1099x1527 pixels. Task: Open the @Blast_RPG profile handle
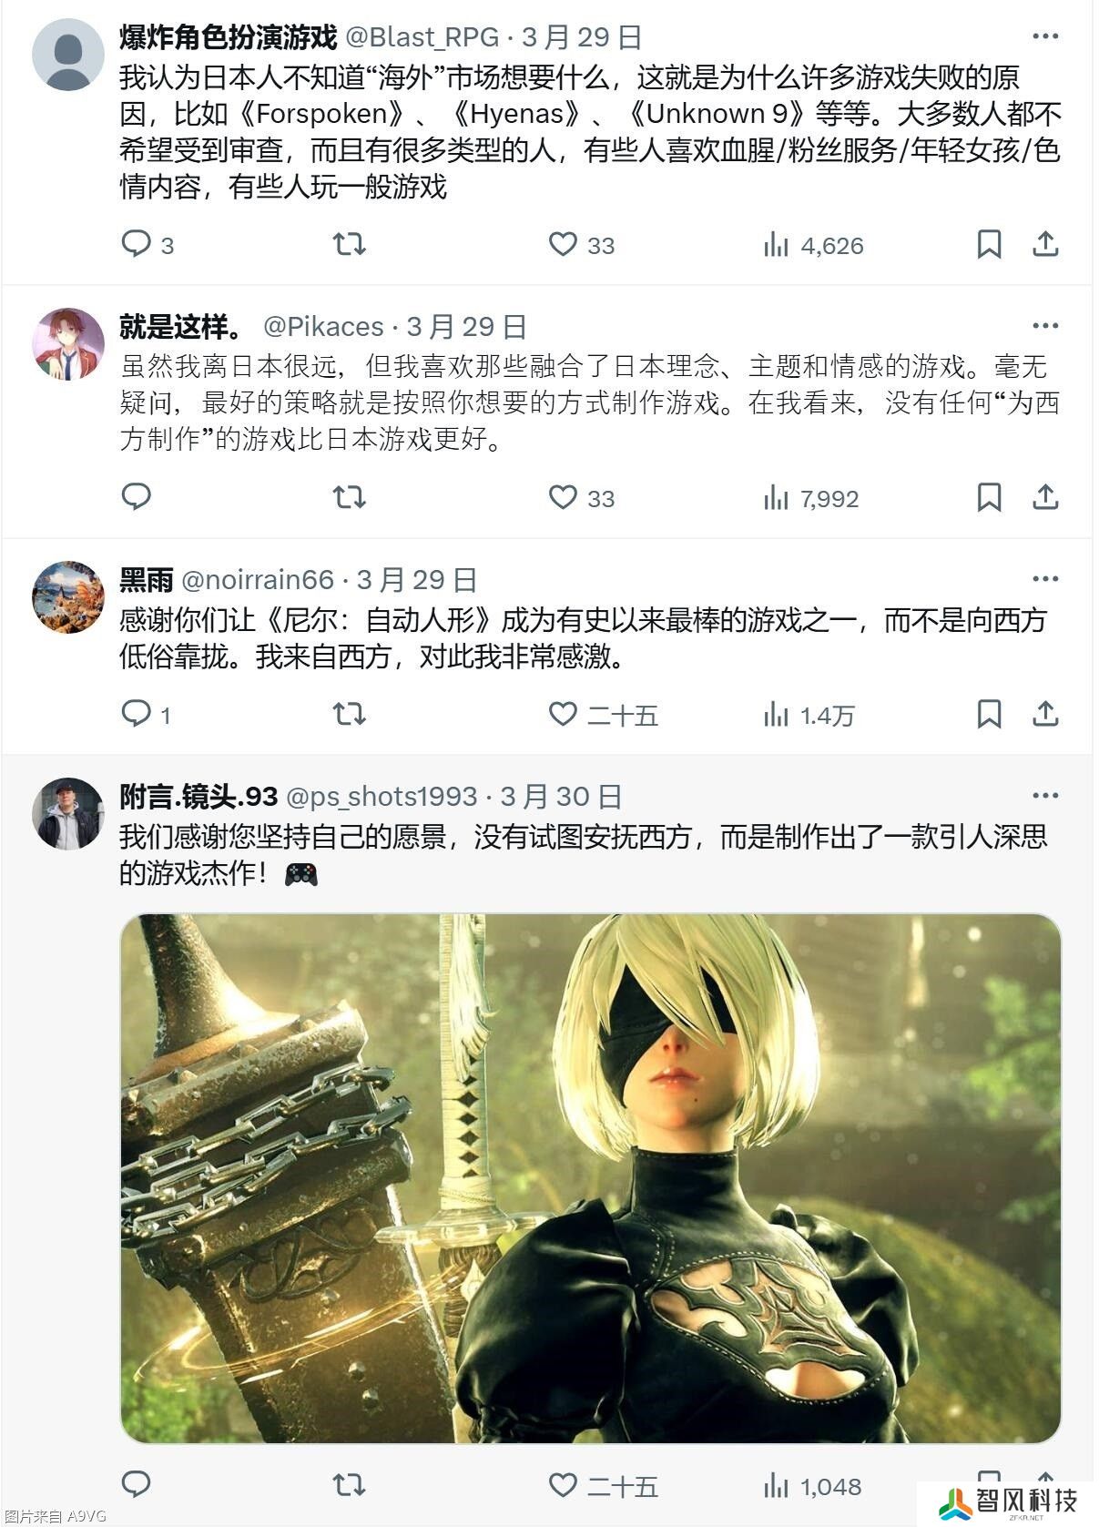[x=422, y=37]
